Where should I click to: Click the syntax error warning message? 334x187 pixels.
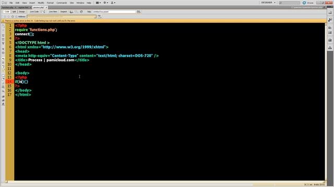click(x=40, y=21)
